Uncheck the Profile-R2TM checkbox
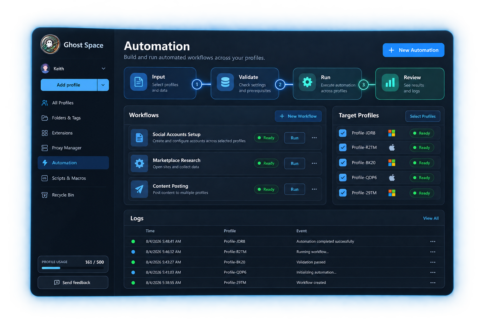 coord(343,147)
